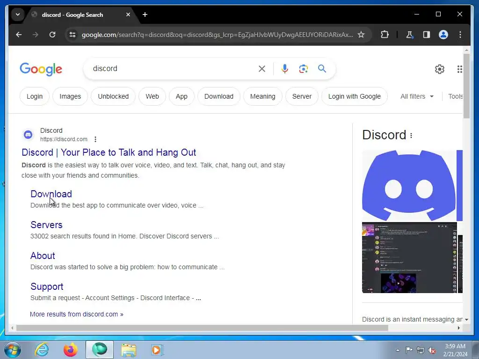Viewport: 479px width, 359px height.
Task: Click the horizontal scrollbar left arrow
Action: click(12, 328)
